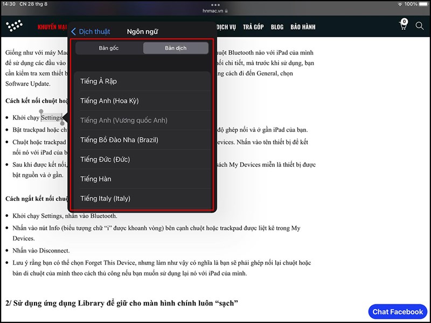Open the BLOG page
This screenshot has height=323, width=431.
277,27
